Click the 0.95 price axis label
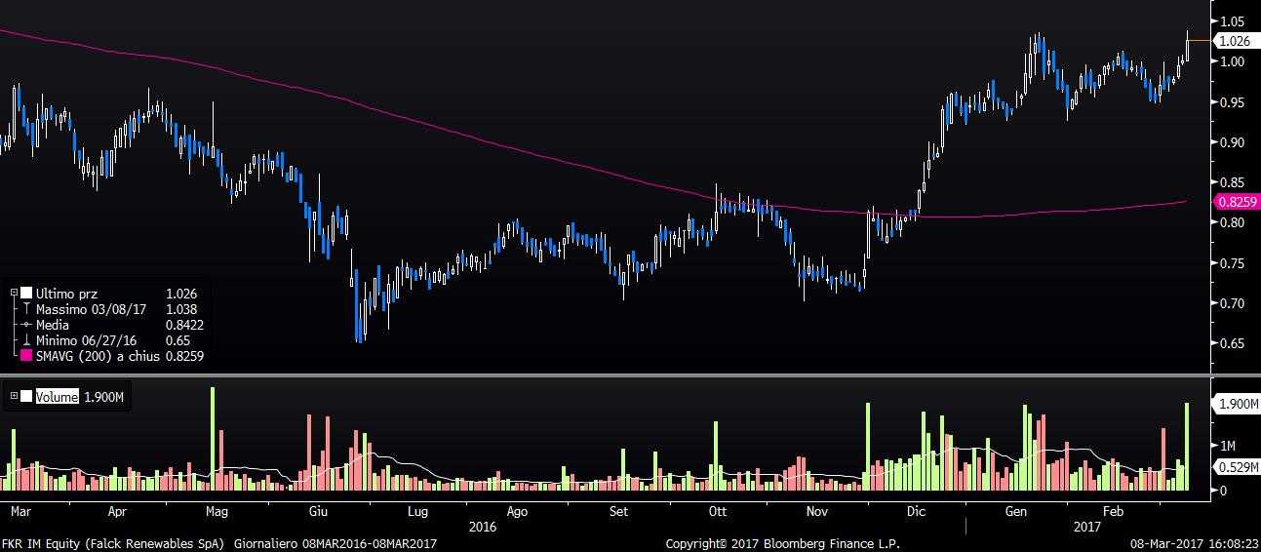1261x552 pixels. tap(1230, 101)
